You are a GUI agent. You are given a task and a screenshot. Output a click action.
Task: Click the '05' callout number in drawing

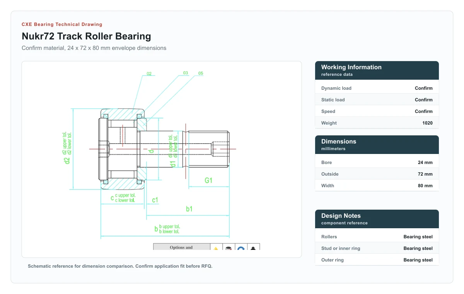point(201,73)
